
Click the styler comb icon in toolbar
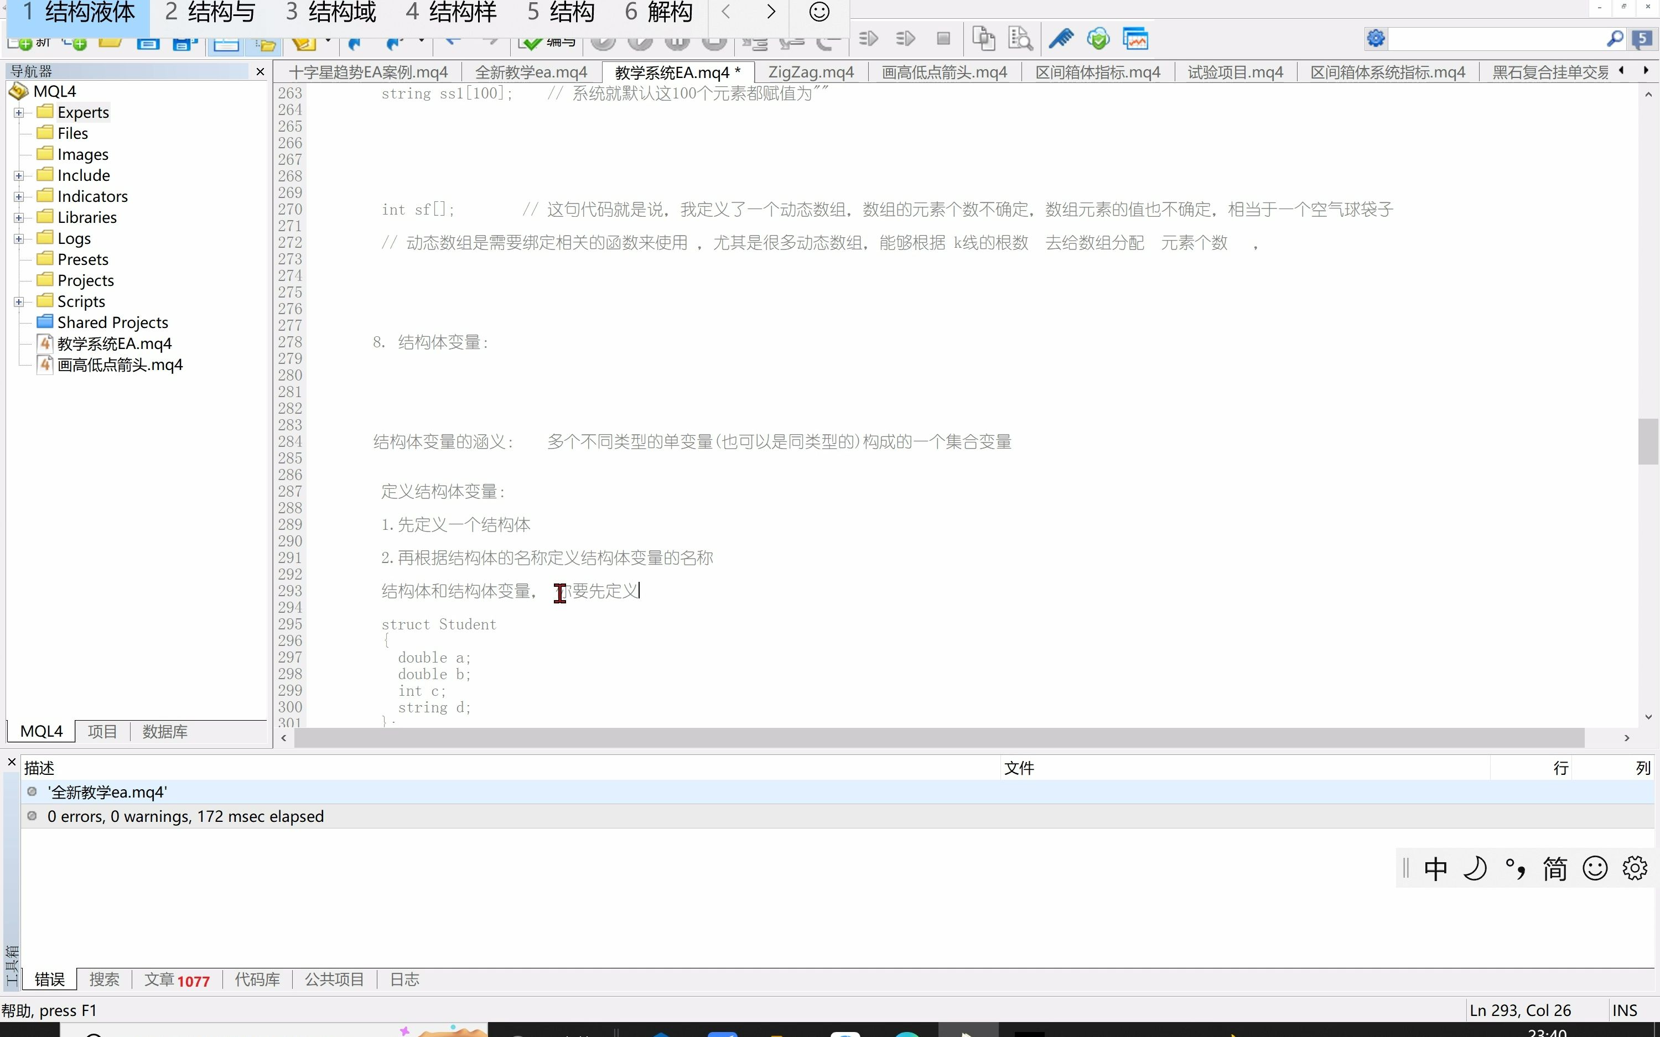click(x=1061, y=38)
